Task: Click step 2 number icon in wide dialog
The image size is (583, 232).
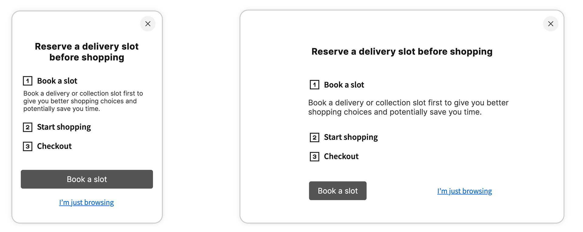Action: (314, 137)
